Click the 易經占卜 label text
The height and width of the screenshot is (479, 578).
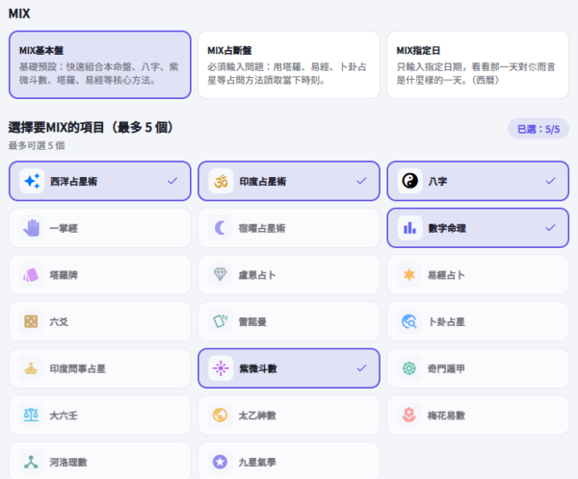click(446, 275)
